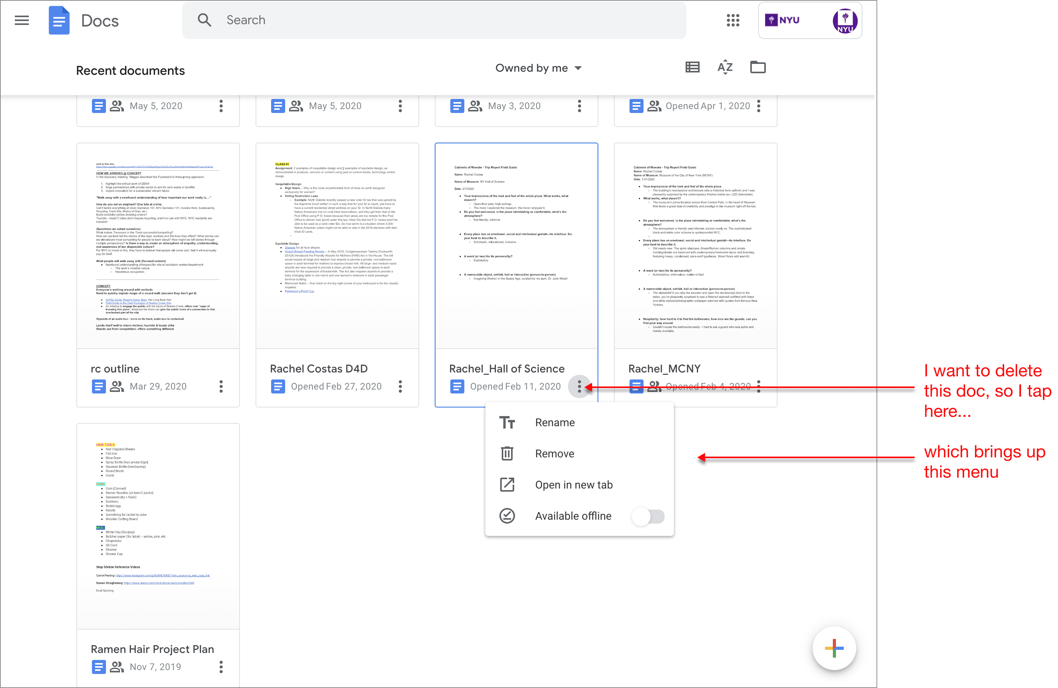Open the main hamburger menu
The image size is (1058, 688).
21,20
